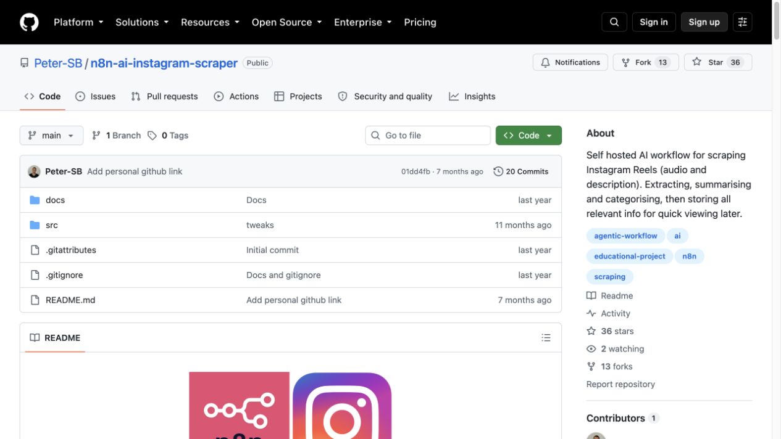
Task: Click the ai topic tag
Action: pyautogui.click(x=677, y=236)
